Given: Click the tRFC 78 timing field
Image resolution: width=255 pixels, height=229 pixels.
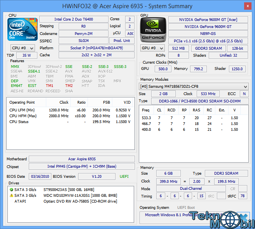Looking at the screenshot, I should coord(243,196).
